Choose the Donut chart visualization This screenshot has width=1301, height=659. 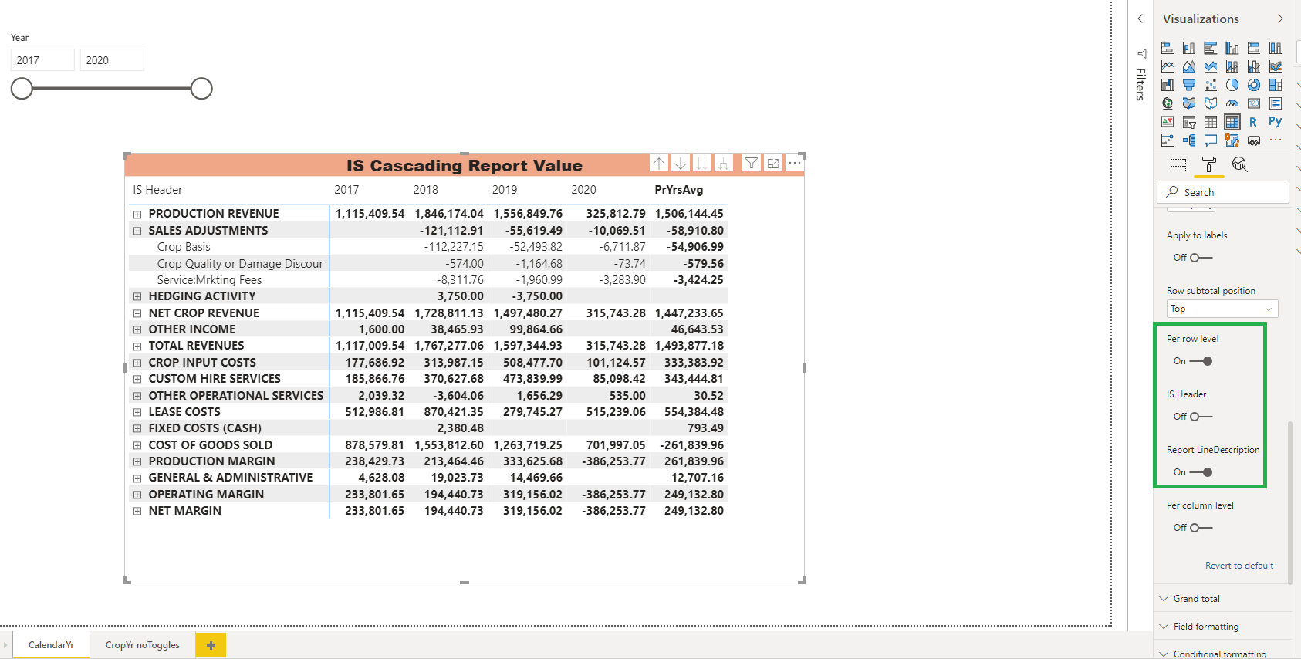1254,85
